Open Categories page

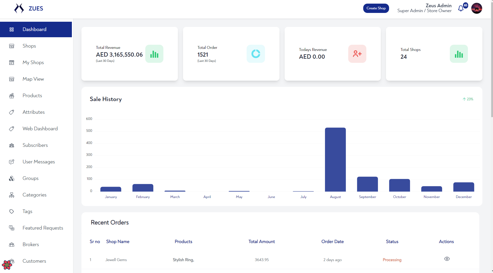(x=36, y=195)
